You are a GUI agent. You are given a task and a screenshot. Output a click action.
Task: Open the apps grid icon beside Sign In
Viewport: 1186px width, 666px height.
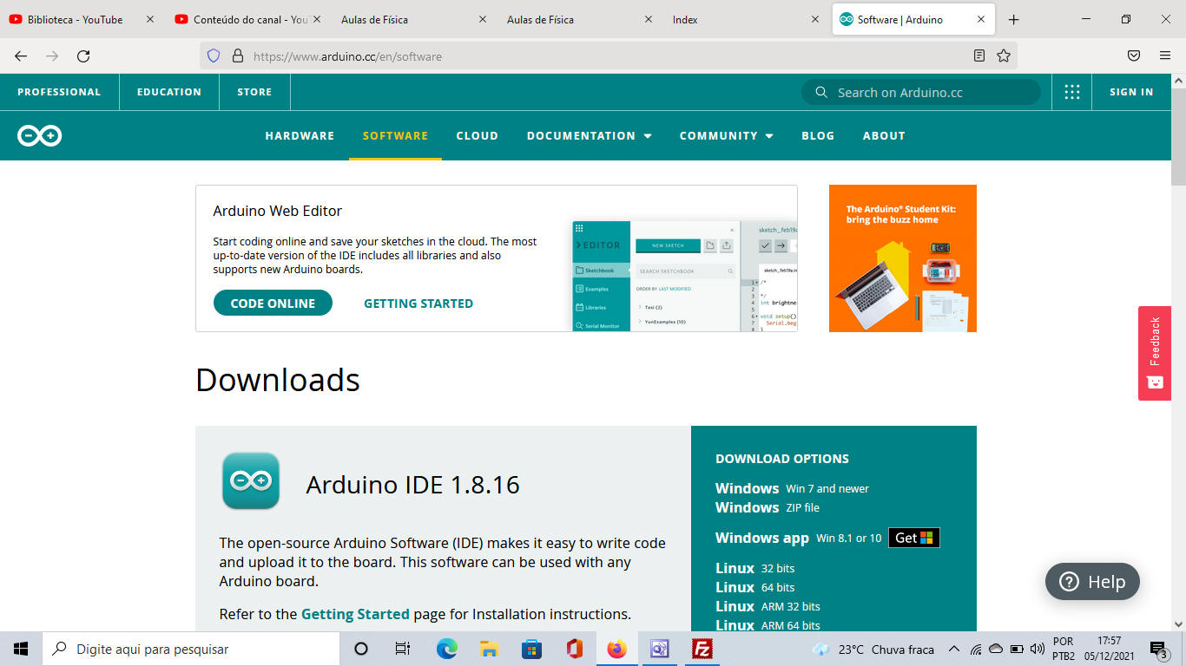tap(1072, 92)
